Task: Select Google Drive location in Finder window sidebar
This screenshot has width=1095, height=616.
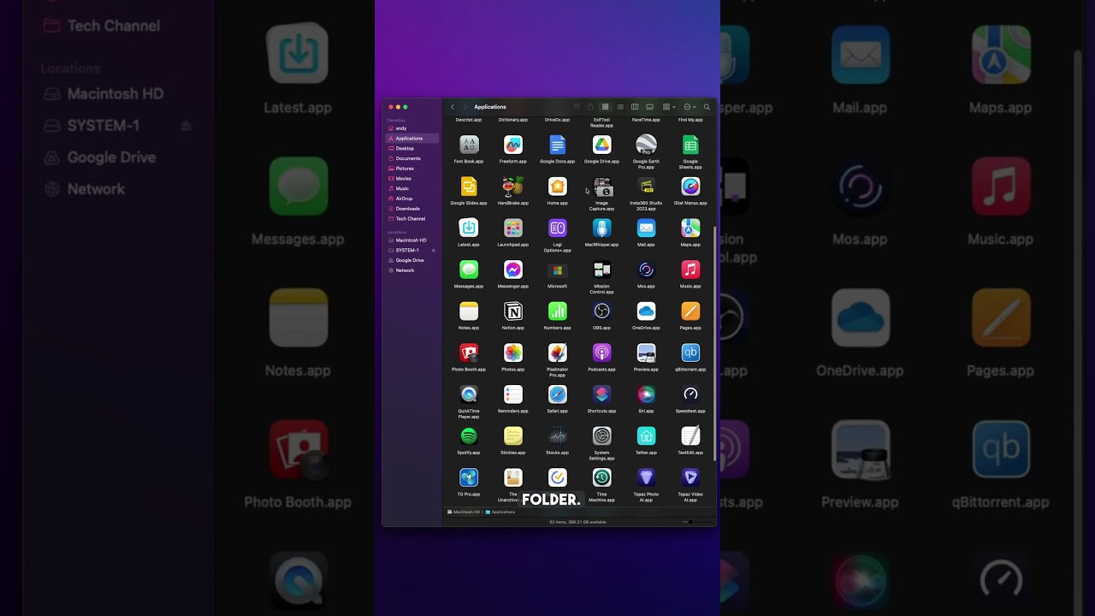Action: click(x=412, y=260)
